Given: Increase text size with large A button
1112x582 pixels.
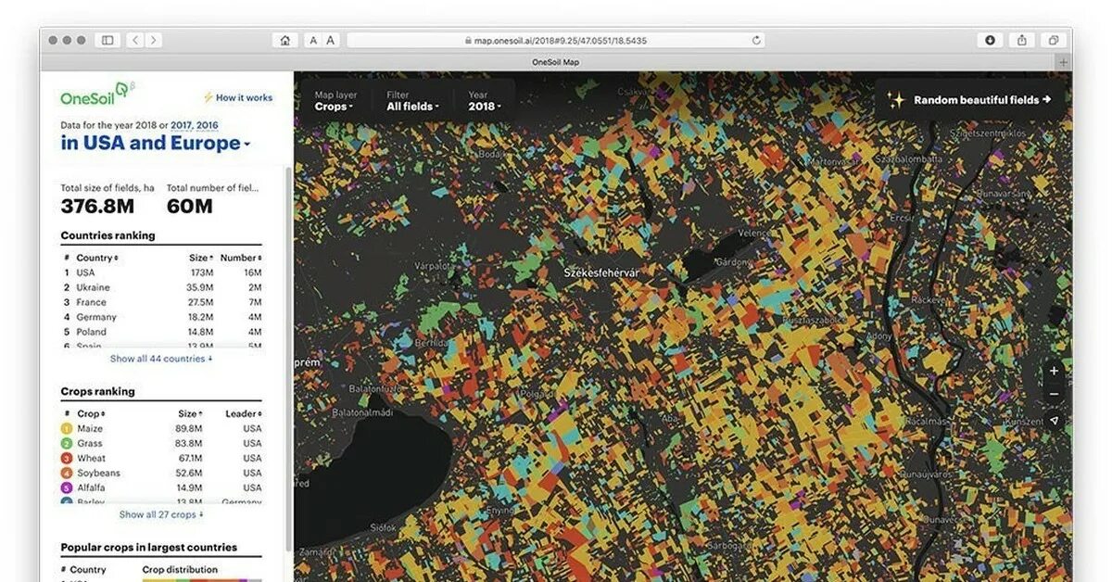Looking at the screenshot, I should tap(330, 41).
